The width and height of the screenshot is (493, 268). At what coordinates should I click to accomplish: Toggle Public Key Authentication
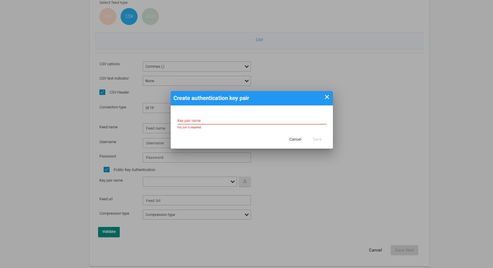click(107, 170)
